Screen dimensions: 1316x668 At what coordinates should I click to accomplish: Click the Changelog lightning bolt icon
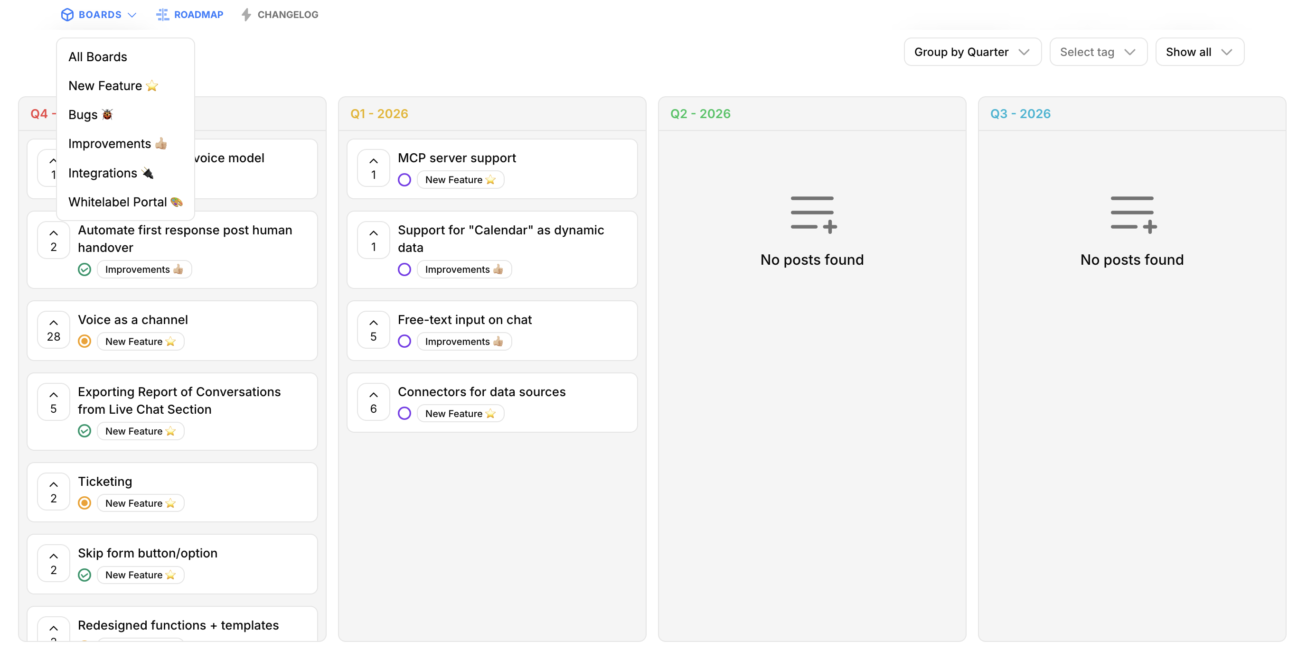(246, 14)
